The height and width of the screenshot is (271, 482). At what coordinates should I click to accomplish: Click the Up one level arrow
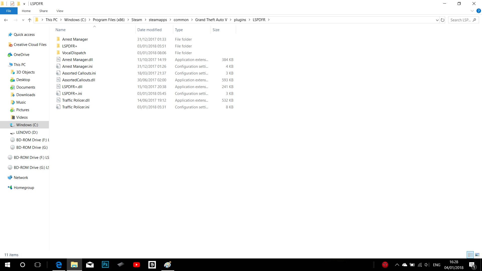tap(30, 20)
